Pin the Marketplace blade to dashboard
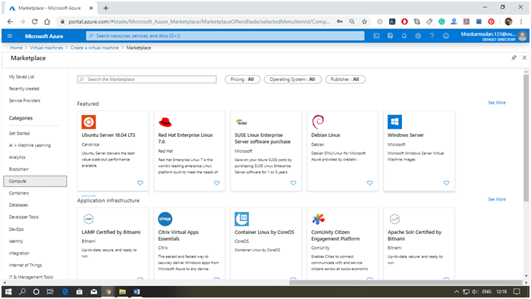The width and height of the screenshot is (531, 299). coord(514,58)
